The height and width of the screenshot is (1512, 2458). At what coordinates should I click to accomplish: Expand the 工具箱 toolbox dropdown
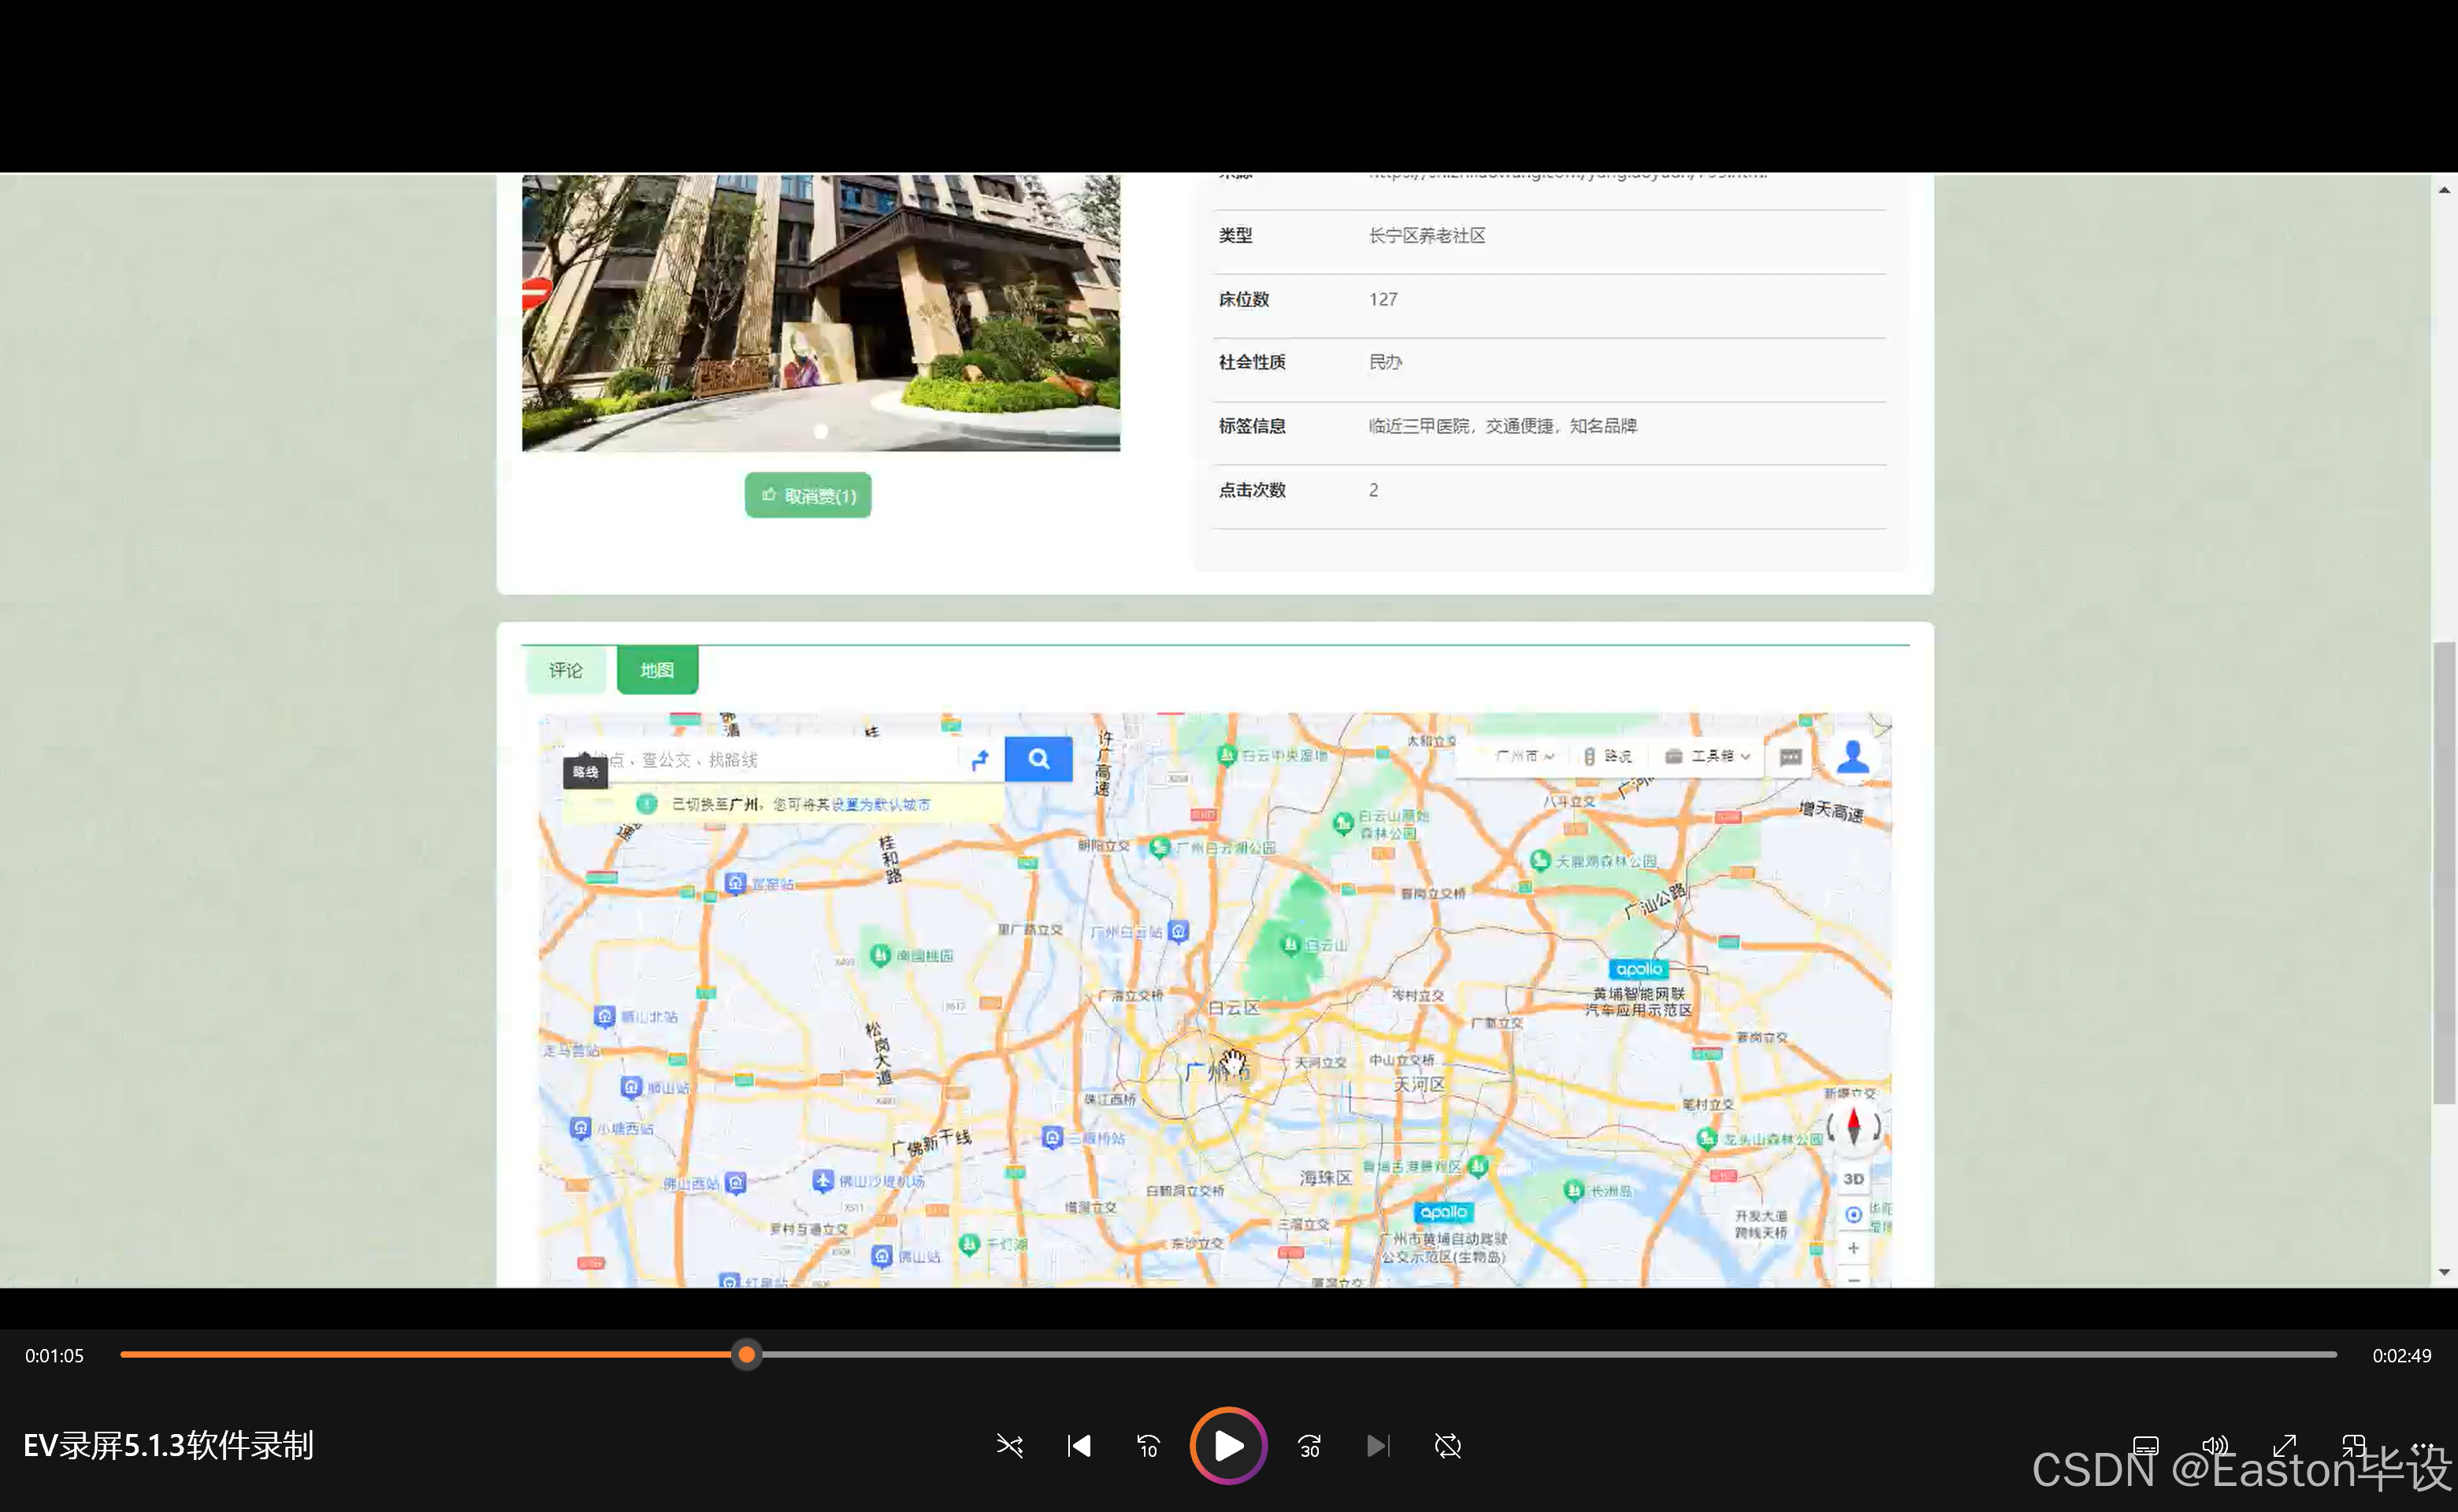click(1706, 756)
